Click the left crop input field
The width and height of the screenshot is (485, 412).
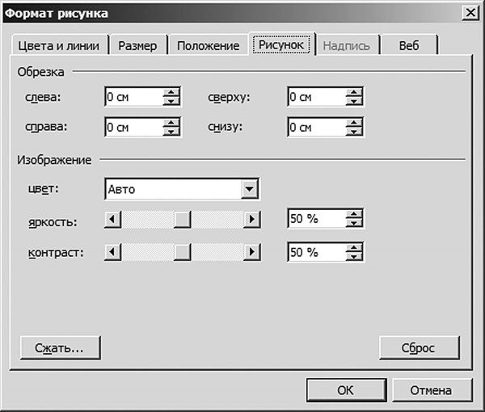133,97
